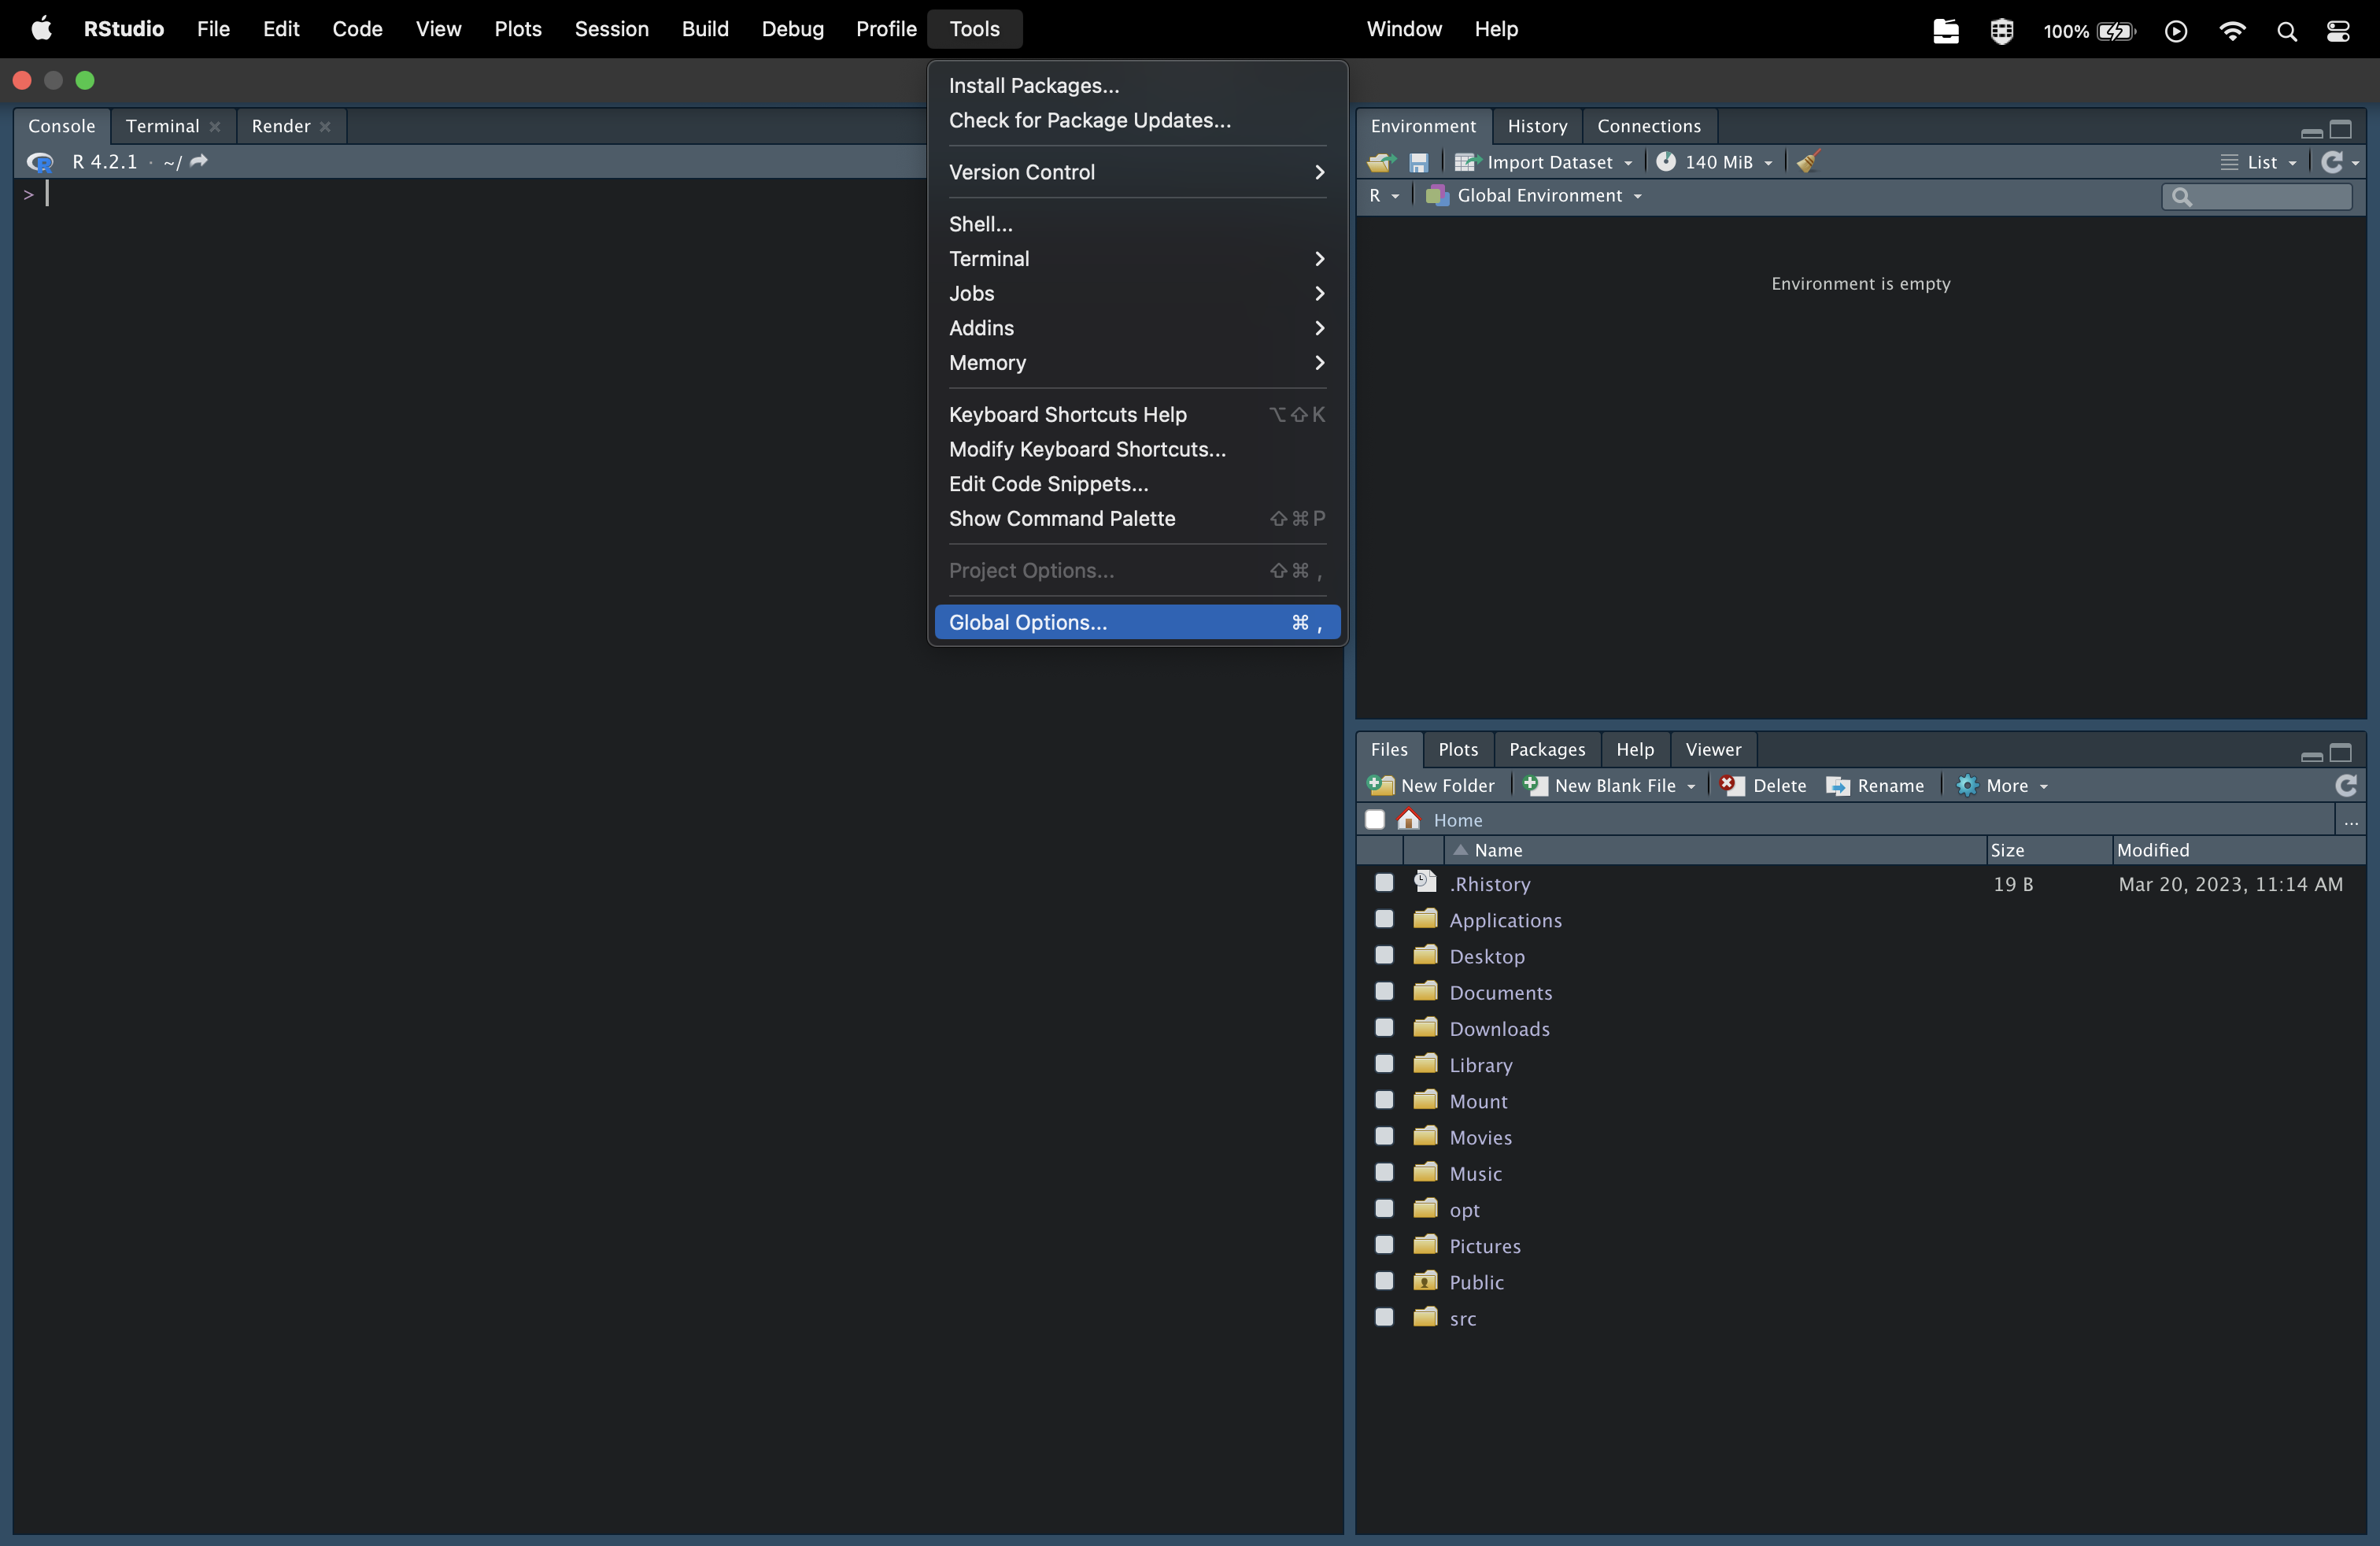Click the Environment search field
The width and height of the screenshot is (2380, 1546).
[x=2256, y=197]
